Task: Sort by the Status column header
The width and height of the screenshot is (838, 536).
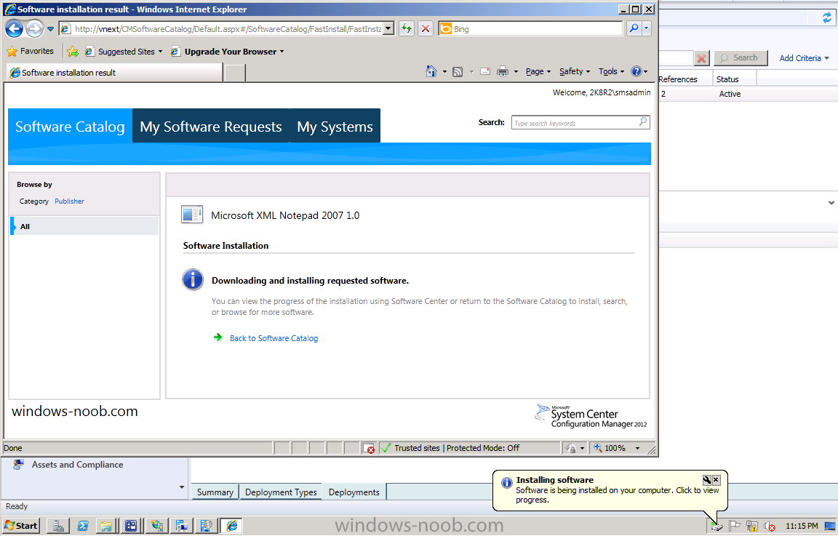Action: [x=735, y=79]
